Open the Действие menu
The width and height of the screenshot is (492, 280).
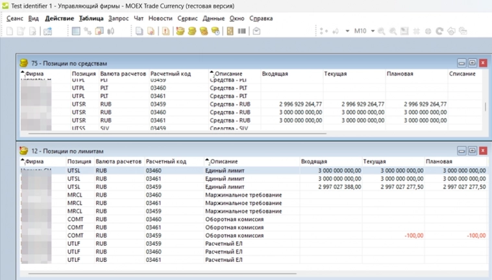click(59, 19)
